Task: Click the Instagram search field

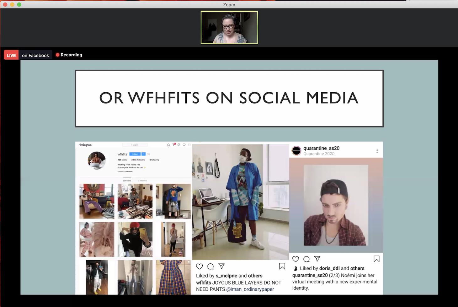Action: click(x=135, y=145)
